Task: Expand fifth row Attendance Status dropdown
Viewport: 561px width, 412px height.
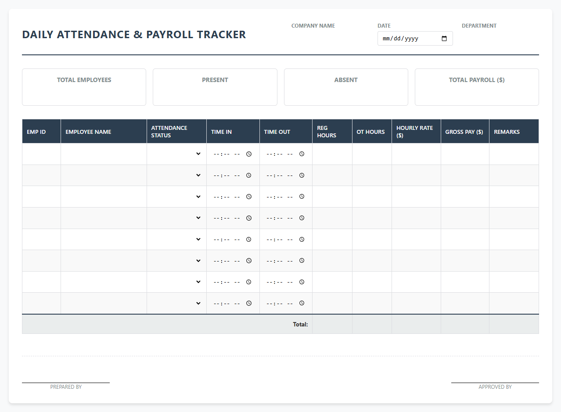Action: [176, 239]
